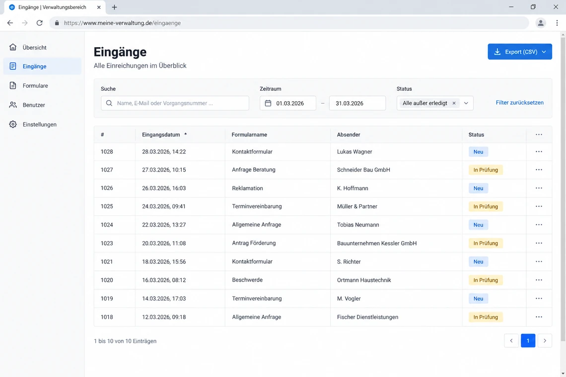Click the browser forward arrow
The image size is (566, 377).
point(24,23)
